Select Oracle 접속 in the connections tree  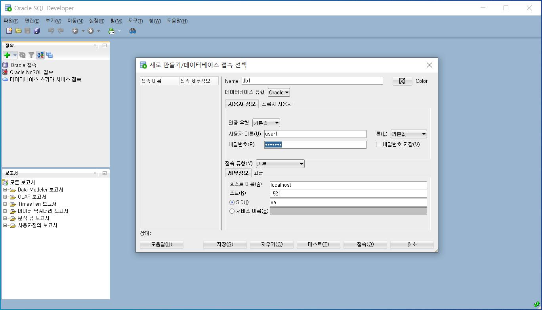click(23, 65)
